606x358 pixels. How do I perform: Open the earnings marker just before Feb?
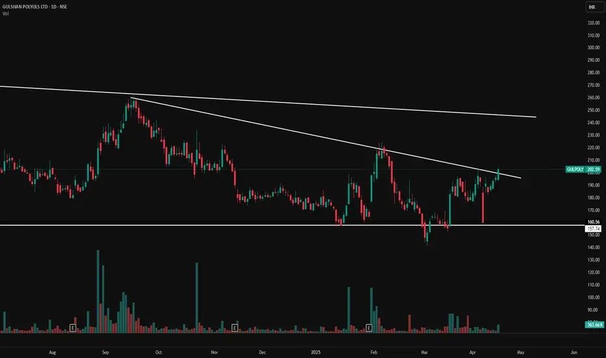[x=369, y=328]
